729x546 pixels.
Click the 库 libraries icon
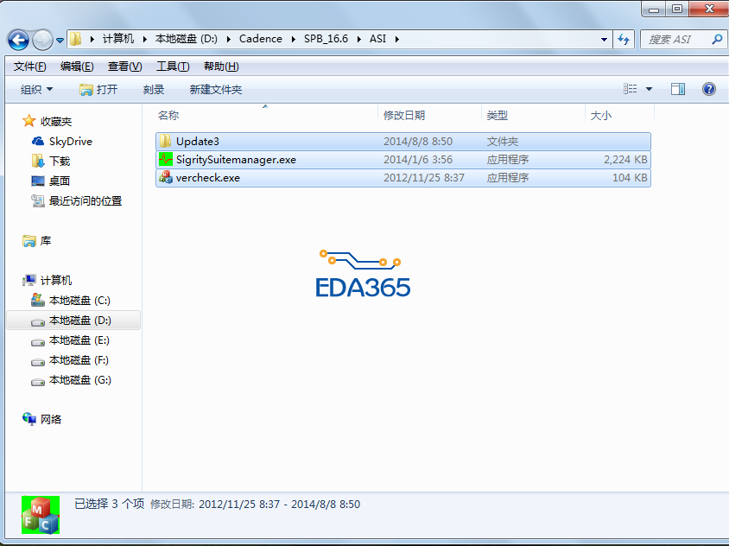pyautogui.click(x=29, y=241)
